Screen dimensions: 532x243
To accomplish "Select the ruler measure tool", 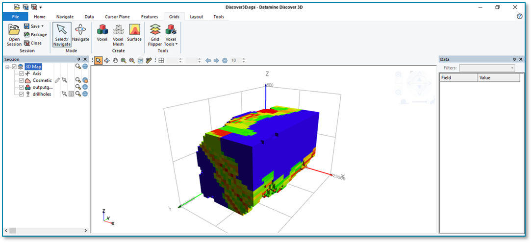I will [149, 60].
